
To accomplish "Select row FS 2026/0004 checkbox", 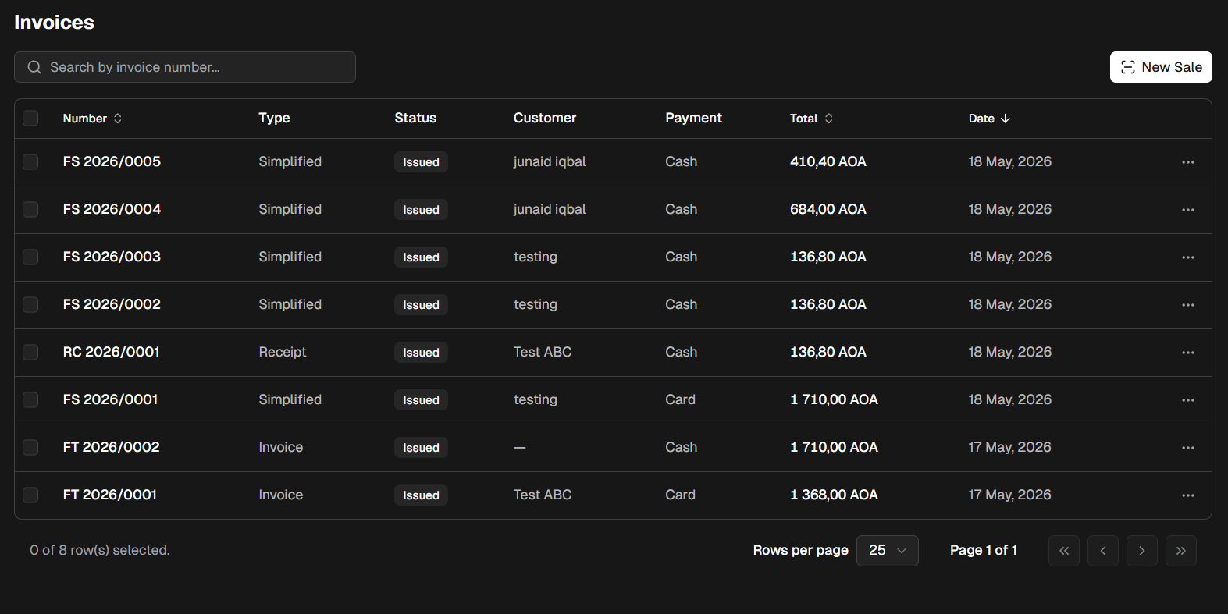I will click(x=30, y=210).
